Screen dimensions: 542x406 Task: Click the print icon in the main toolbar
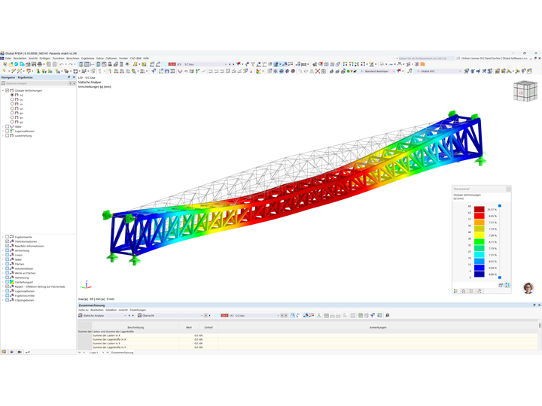(39, 64)
